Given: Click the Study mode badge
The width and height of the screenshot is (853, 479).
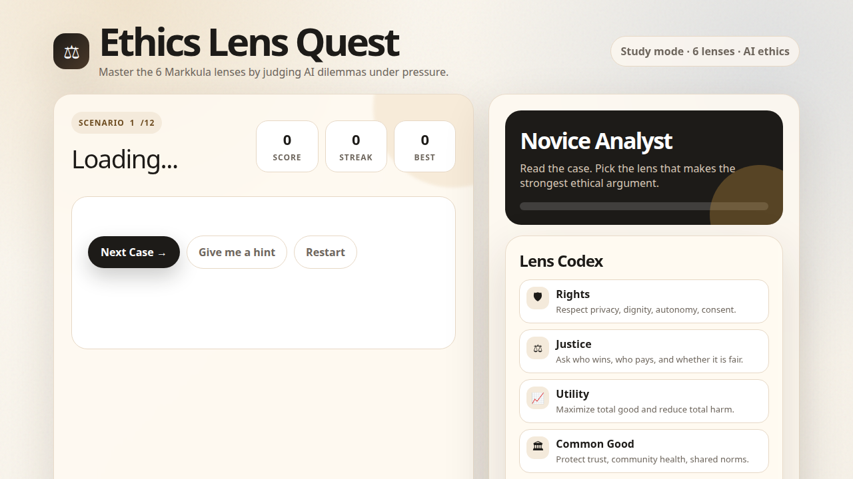Looking at the screenshot, I should [705, 51].
